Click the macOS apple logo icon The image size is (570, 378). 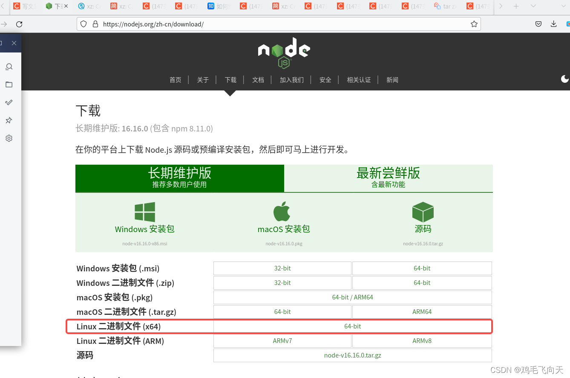coord(282,212)
